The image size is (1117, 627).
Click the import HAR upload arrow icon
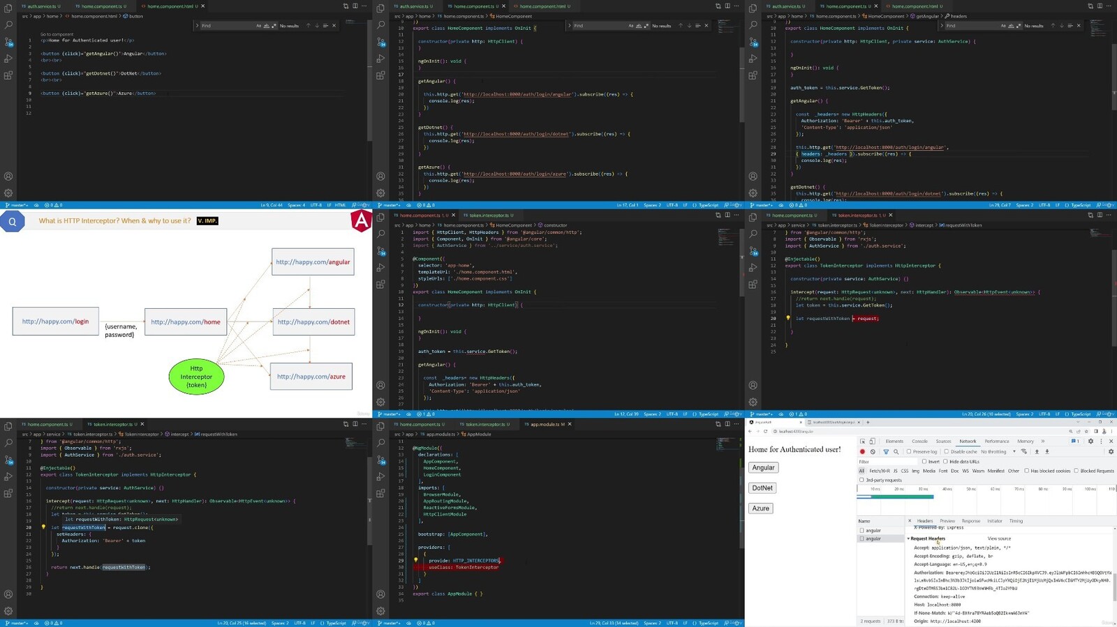tap(1037, 452)
